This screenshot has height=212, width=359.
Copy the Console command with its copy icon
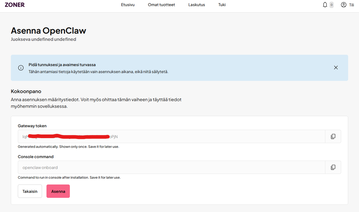point(333,167)
